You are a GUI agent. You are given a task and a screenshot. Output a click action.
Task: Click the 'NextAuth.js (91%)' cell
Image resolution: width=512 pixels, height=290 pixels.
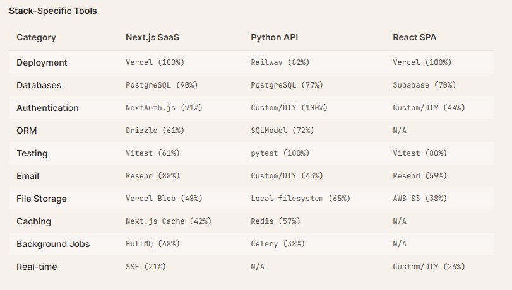point(164,108)
